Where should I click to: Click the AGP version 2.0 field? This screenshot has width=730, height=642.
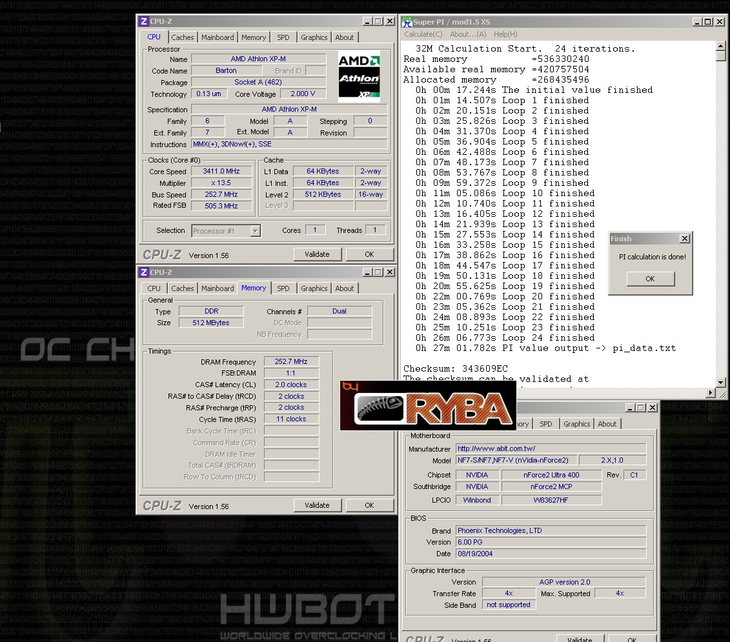[x=564, y=582]
